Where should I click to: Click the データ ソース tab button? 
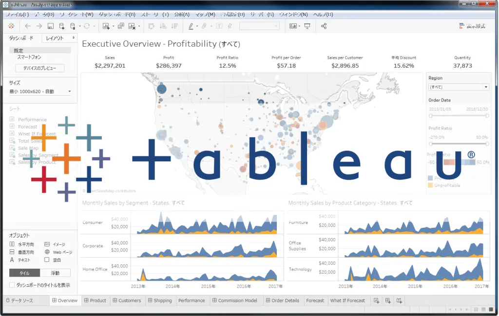coord(19,300)
